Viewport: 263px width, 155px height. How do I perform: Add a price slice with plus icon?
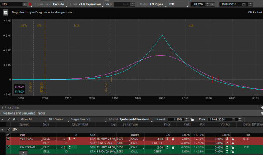pyautogui.click(x=262, y=108)
